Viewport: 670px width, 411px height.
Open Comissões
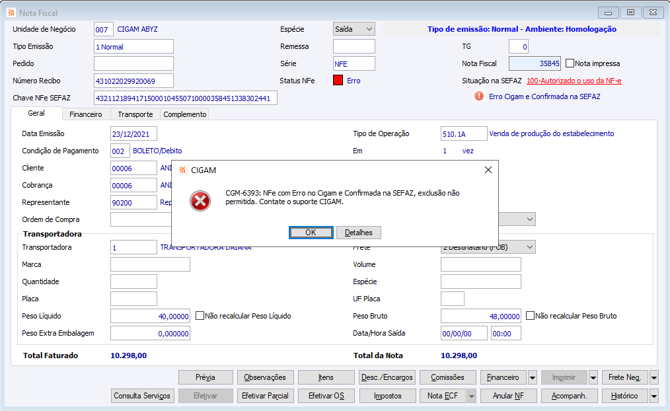pyautogui.click(x=447, y=378)
